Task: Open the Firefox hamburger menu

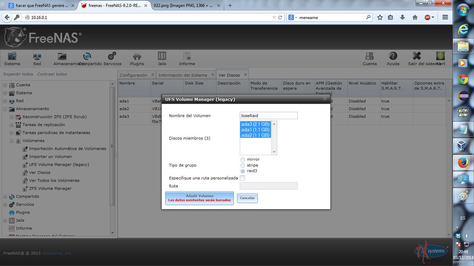Action: click(x=445, y=17)
